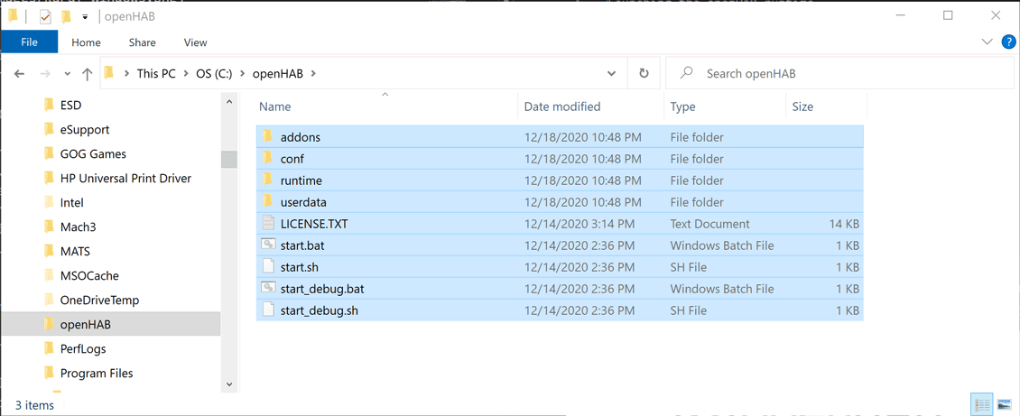The width and height of the screenshot is (1020, 416).
Task: Switch to the View ribbon tab
Action: click(195, 42)
